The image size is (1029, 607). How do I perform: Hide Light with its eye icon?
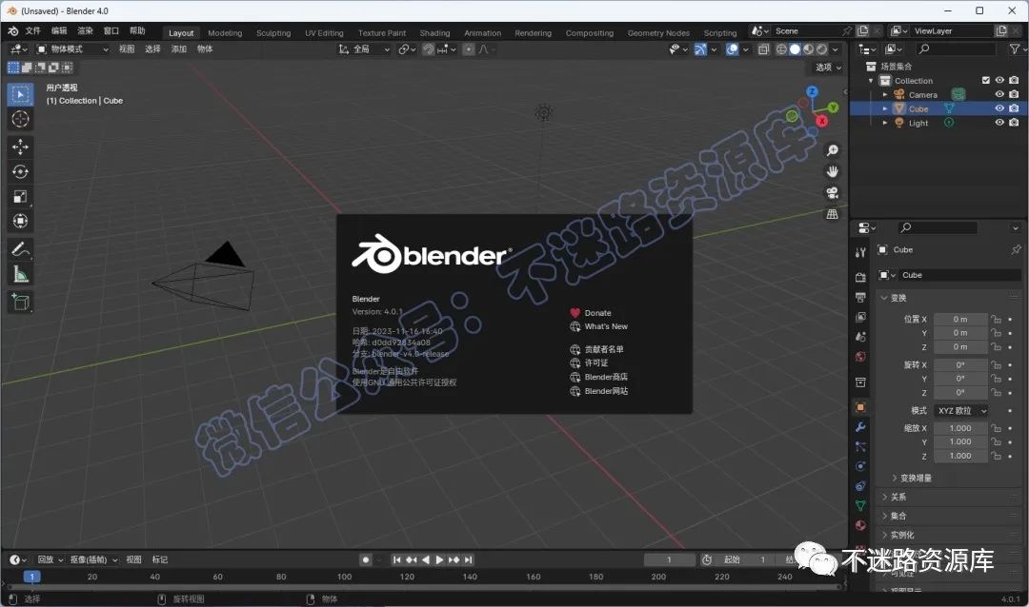click(x=999, y=123)
